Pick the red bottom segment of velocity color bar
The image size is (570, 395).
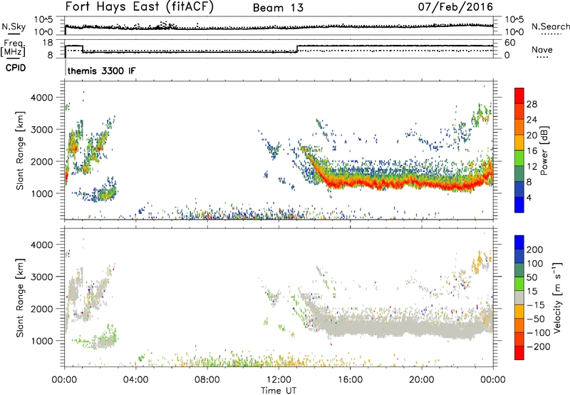pos(519,353)
